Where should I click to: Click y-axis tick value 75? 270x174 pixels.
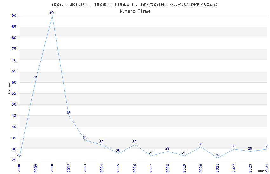14,49
